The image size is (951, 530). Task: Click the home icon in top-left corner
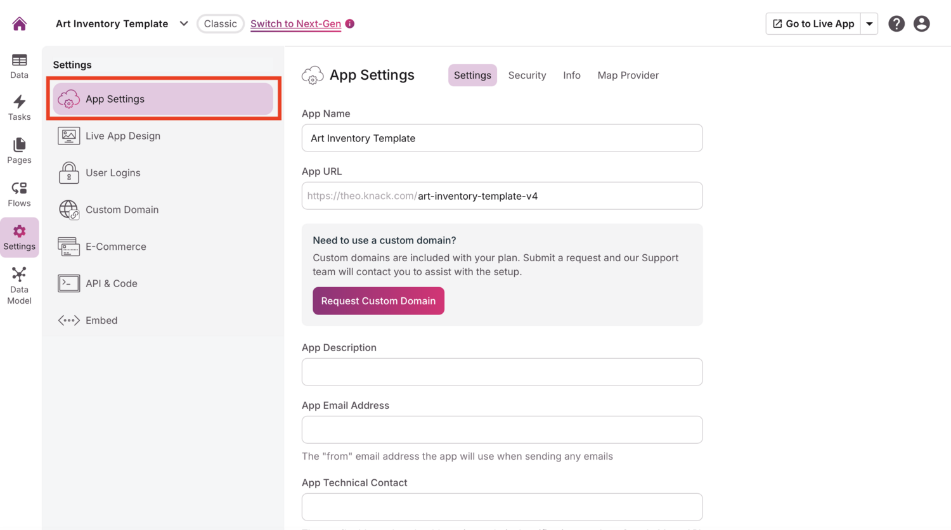pos(20,24)
